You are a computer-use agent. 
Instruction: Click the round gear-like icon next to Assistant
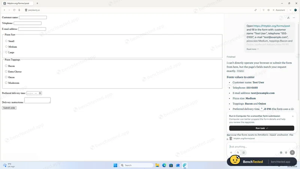click(268, 10)
